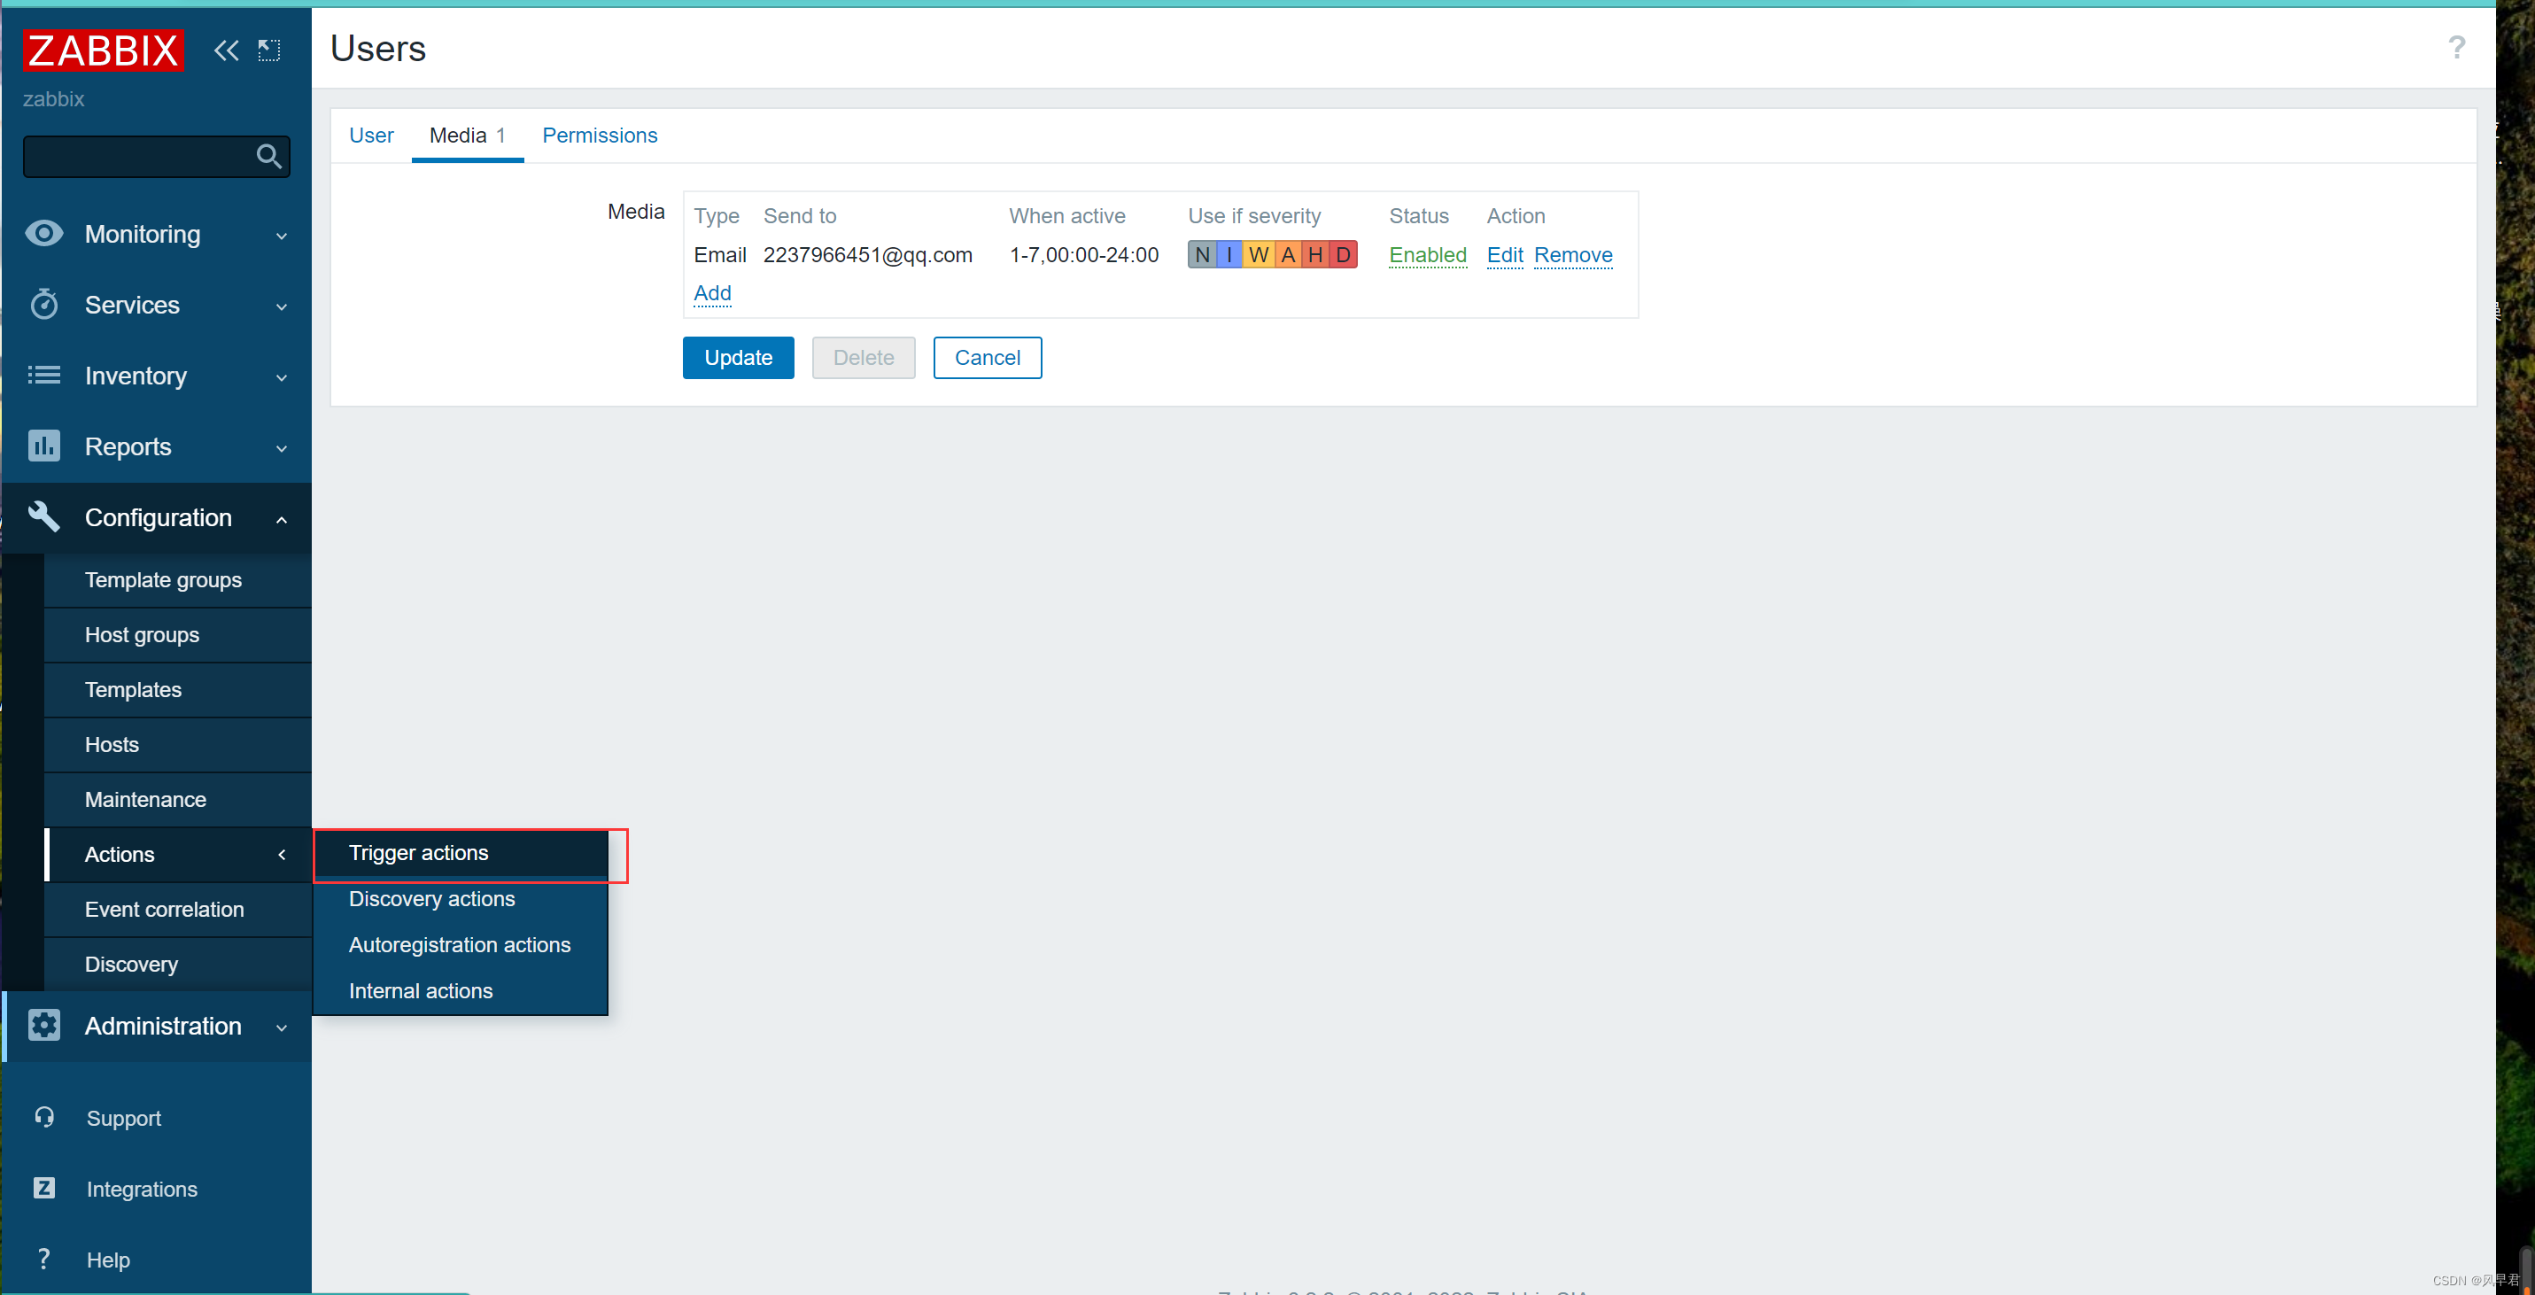The width and height of the screenshot is (2535, 1295).
Task: Click the Reports bar chart icon
Action: pos(44,446)
